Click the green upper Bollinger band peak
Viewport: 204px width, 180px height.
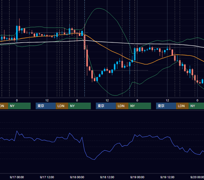click(99, 8)
